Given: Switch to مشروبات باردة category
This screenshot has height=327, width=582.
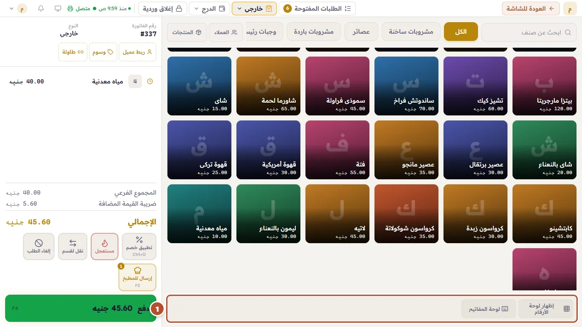Looking at the screenshot, I should pos(314,32).
